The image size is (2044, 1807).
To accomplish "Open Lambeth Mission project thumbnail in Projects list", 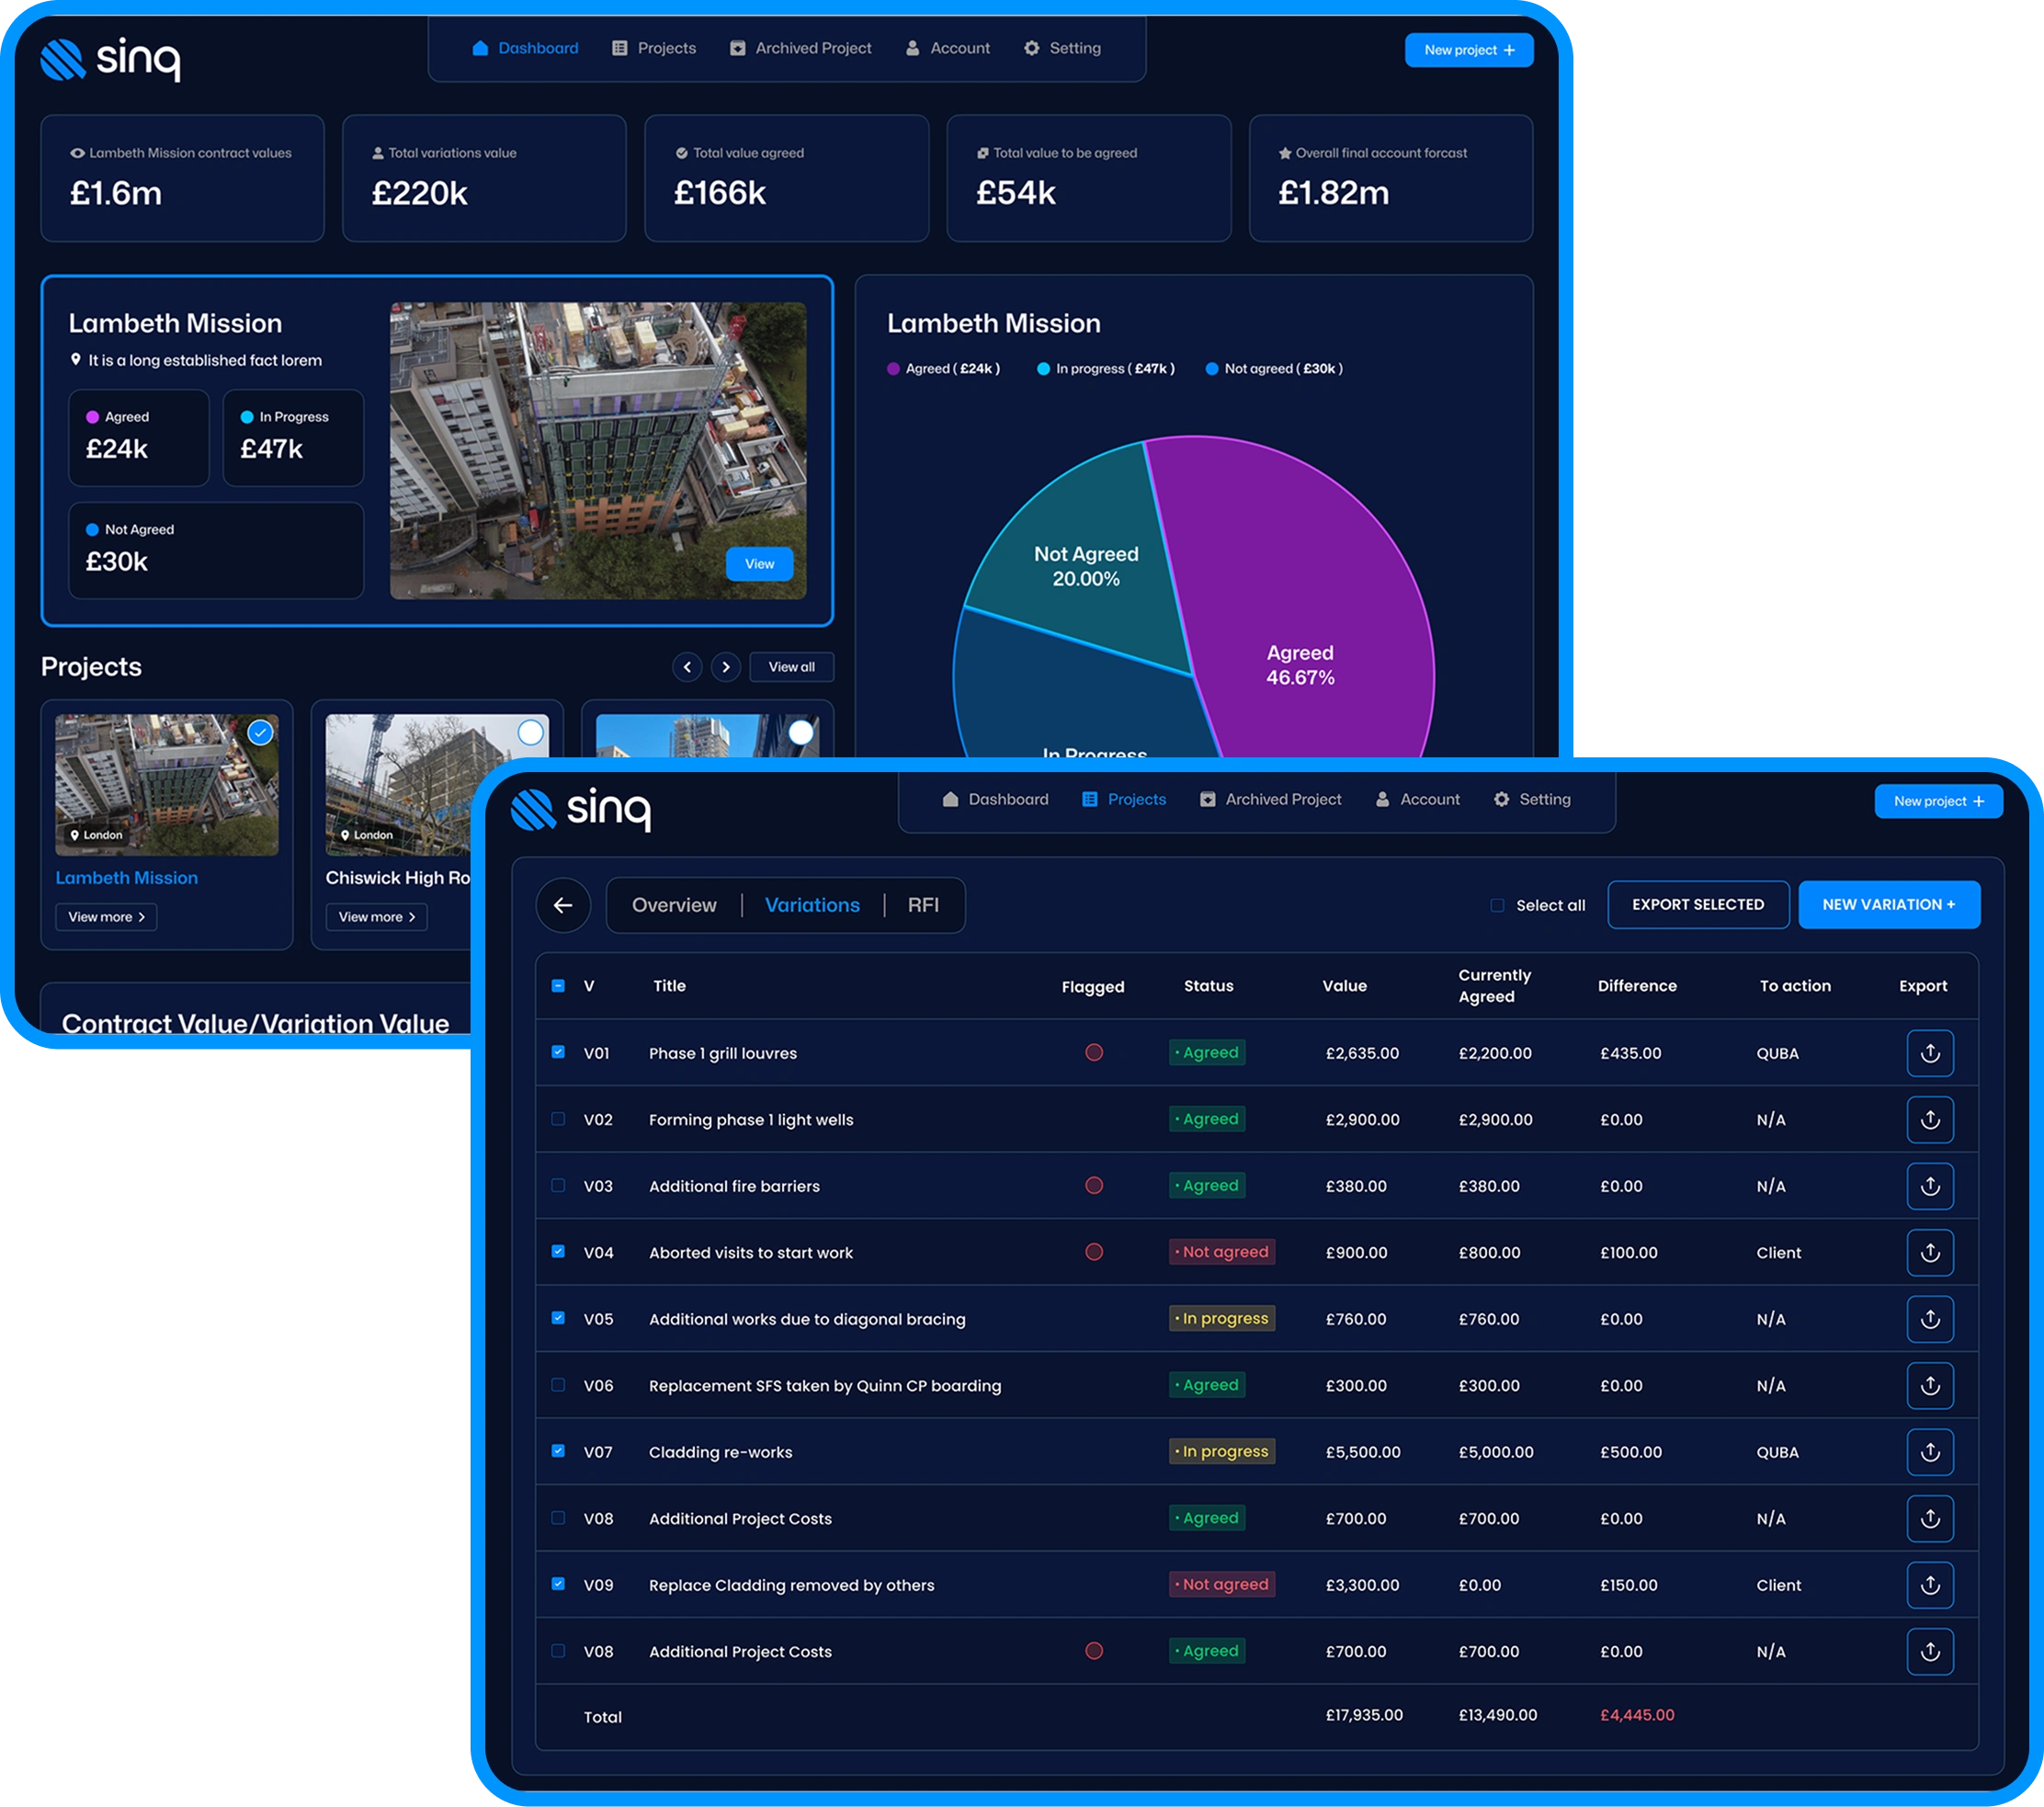I will click(166, 784).
